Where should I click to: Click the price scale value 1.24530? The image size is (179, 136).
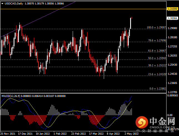click(x=173, y=74)
